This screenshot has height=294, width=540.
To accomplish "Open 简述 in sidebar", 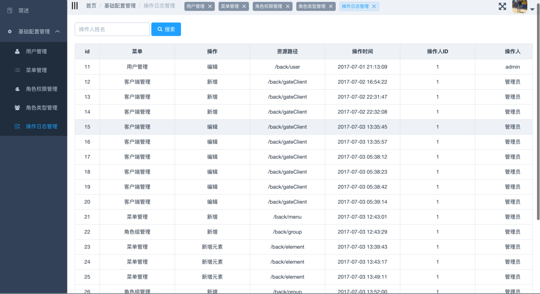I will click(x=34, y=10).
